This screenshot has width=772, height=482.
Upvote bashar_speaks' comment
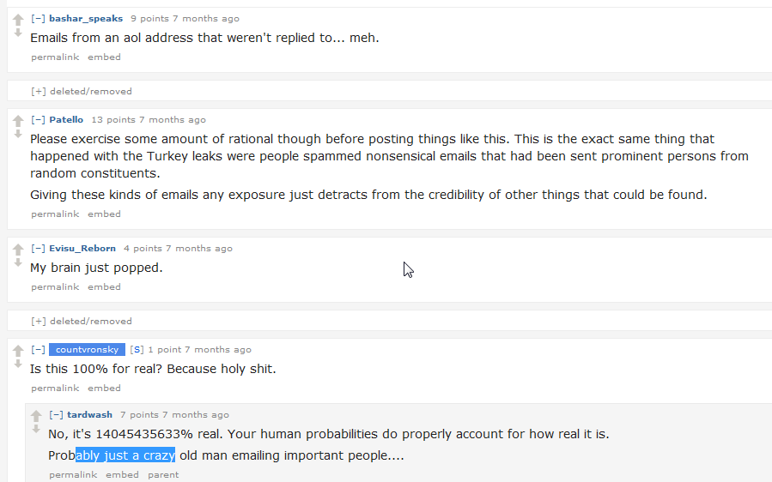18,20
